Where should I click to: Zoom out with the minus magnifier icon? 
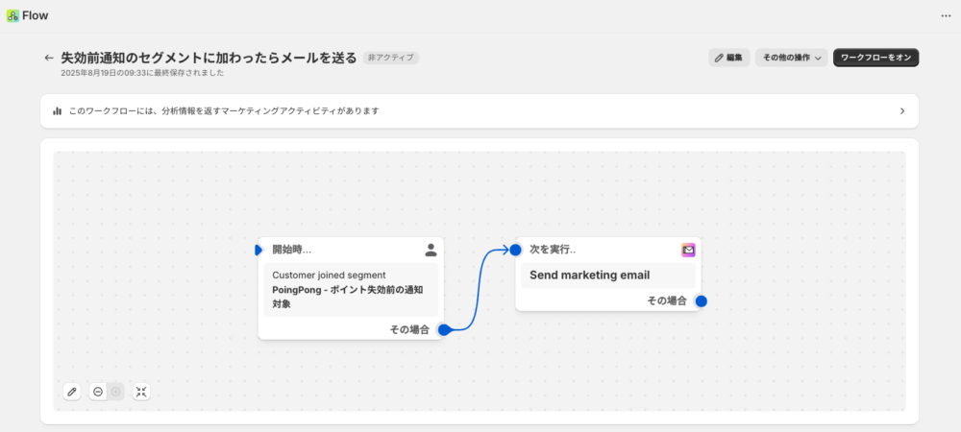[98, 392]
